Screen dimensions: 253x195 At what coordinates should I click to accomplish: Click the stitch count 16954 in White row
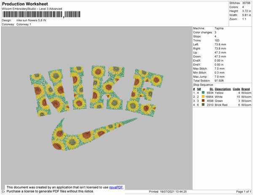(210, 97)
